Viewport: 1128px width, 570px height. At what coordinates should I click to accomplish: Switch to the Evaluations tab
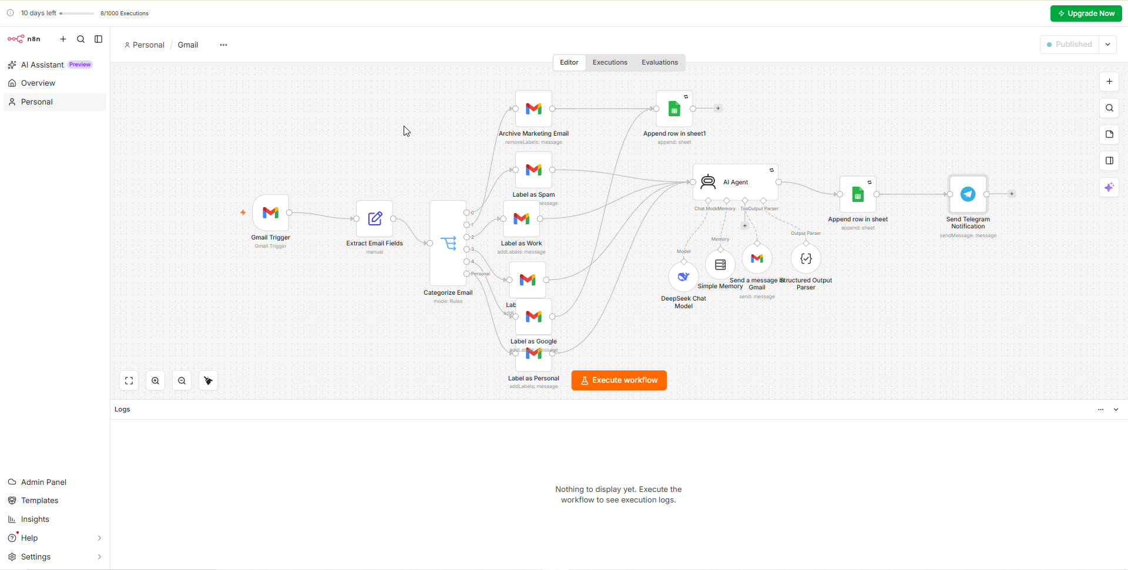(660, 63)
